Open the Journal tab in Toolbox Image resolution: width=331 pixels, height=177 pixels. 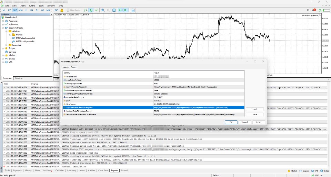pos(124,170)
